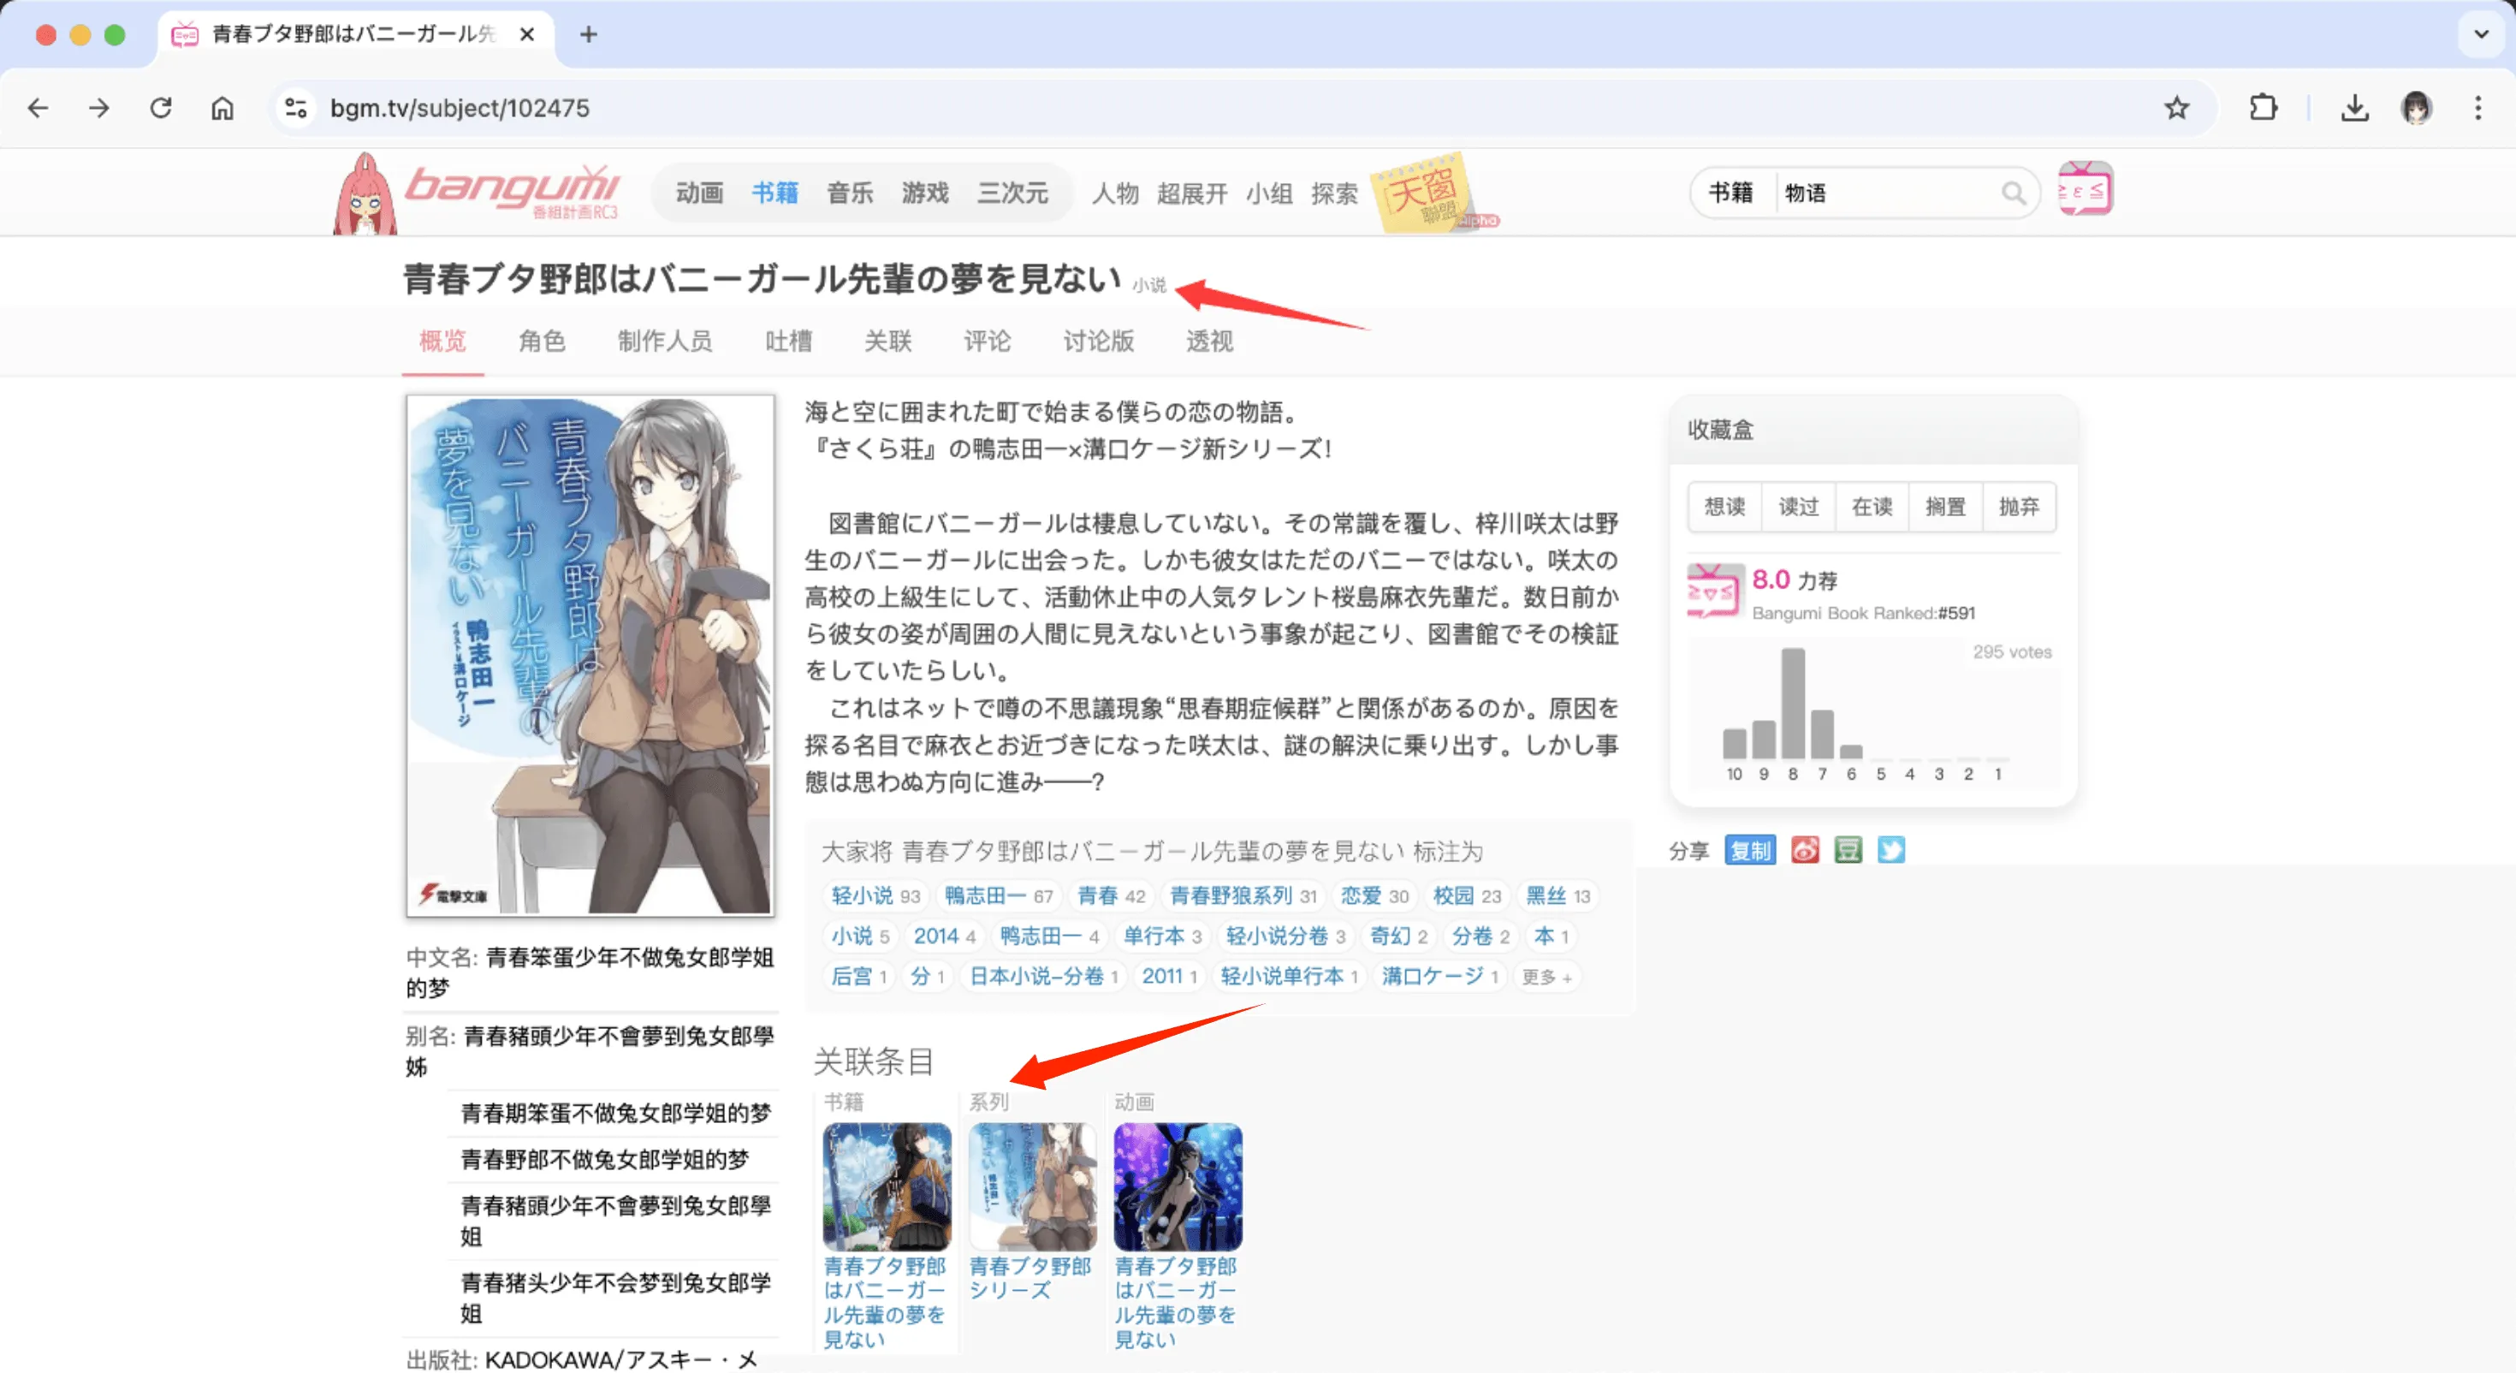Switch to the 讨论版 tab
Image resolution: width=2516 pixels, height=1373 pixels.
point(1099,341)
